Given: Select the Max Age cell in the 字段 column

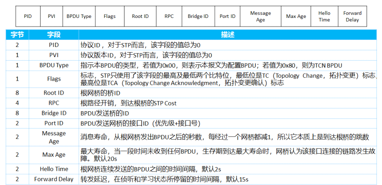Looking at the screenshot, I should tap(54, 155).
